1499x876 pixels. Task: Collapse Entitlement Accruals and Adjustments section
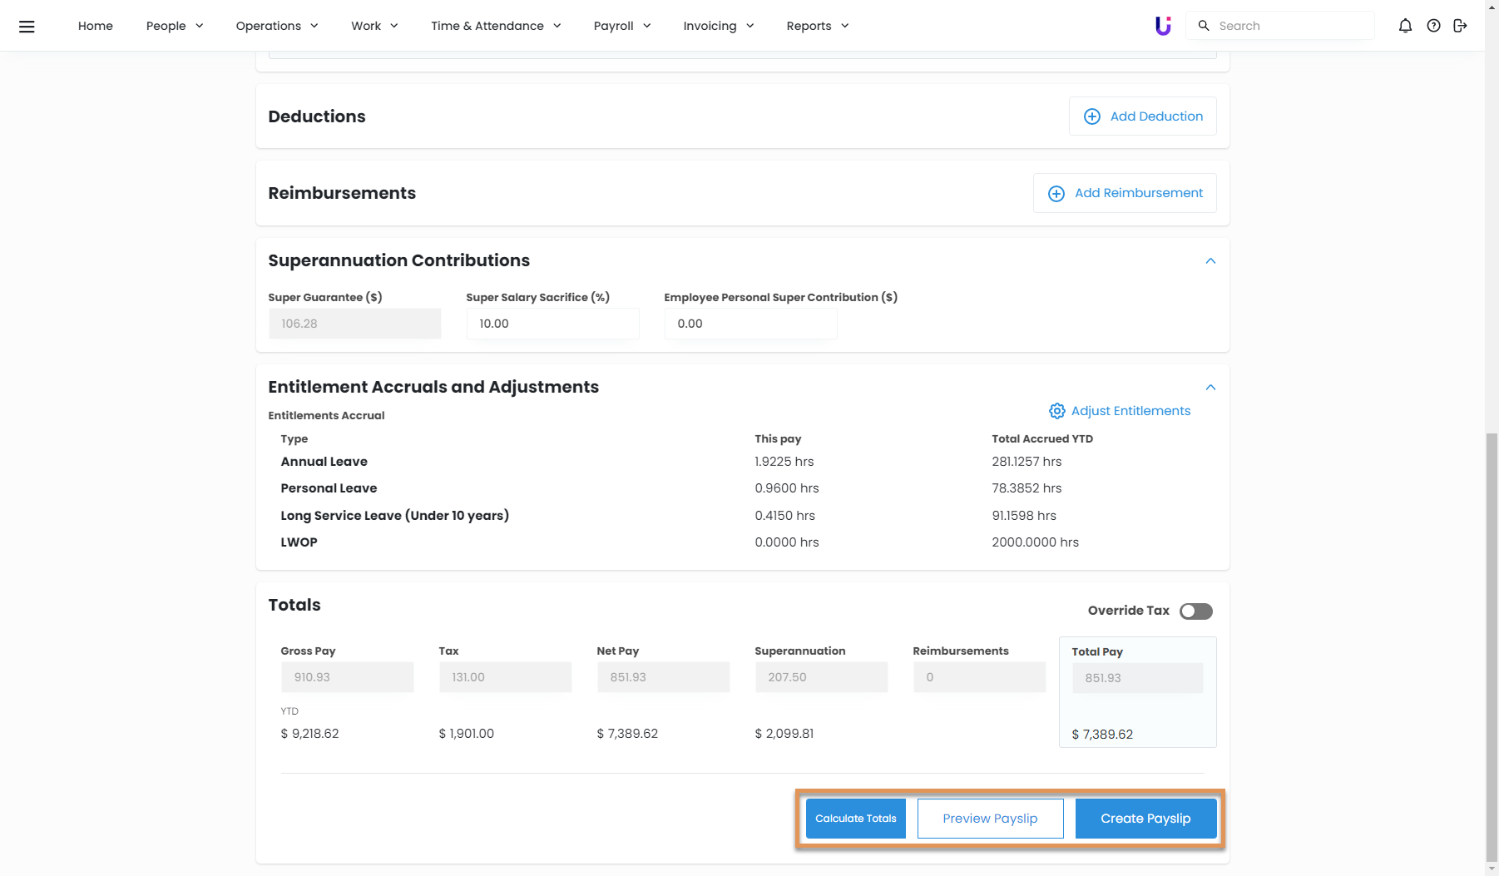[1210, 388]
